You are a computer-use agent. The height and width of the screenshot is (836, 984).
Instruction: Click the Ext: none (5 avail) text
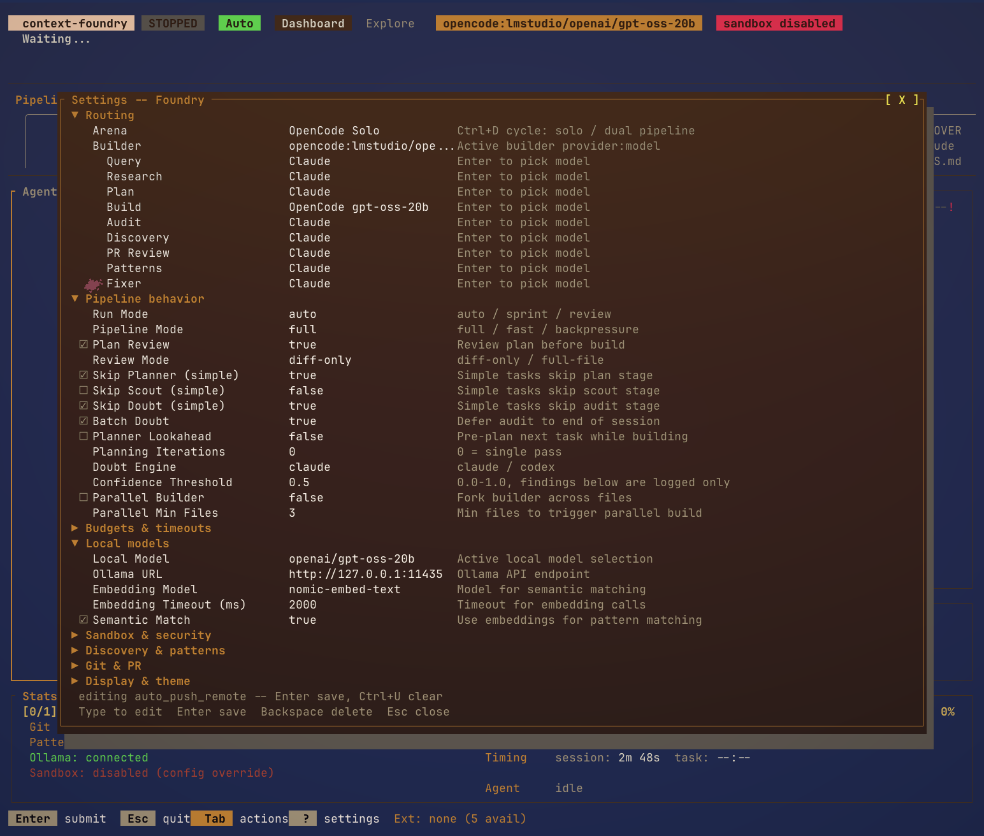point(460,819)
